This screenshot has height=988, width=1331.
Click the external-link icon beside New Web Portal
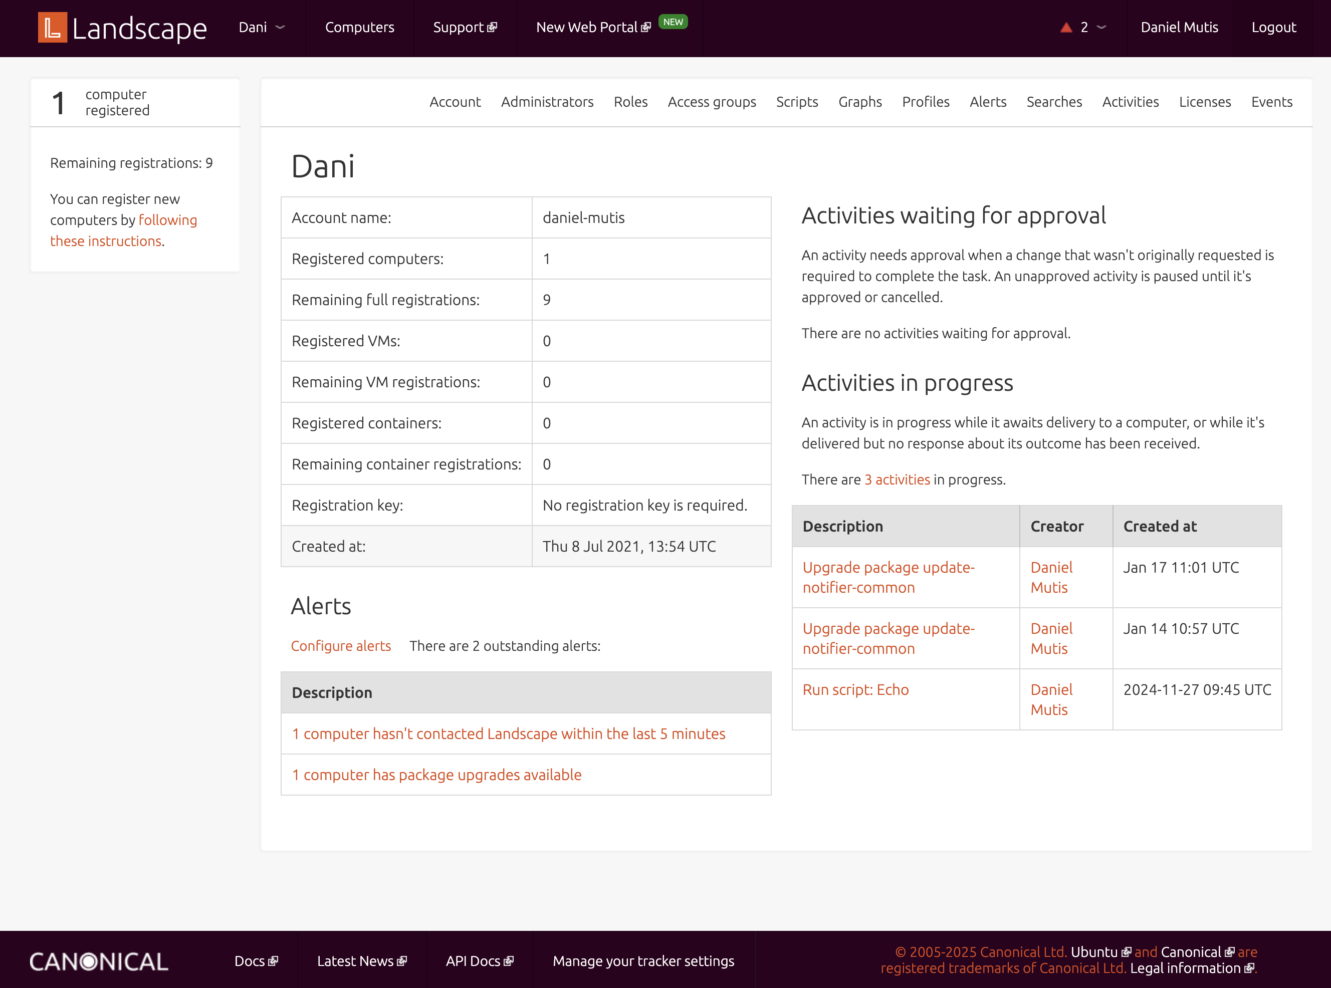[645, 28]
